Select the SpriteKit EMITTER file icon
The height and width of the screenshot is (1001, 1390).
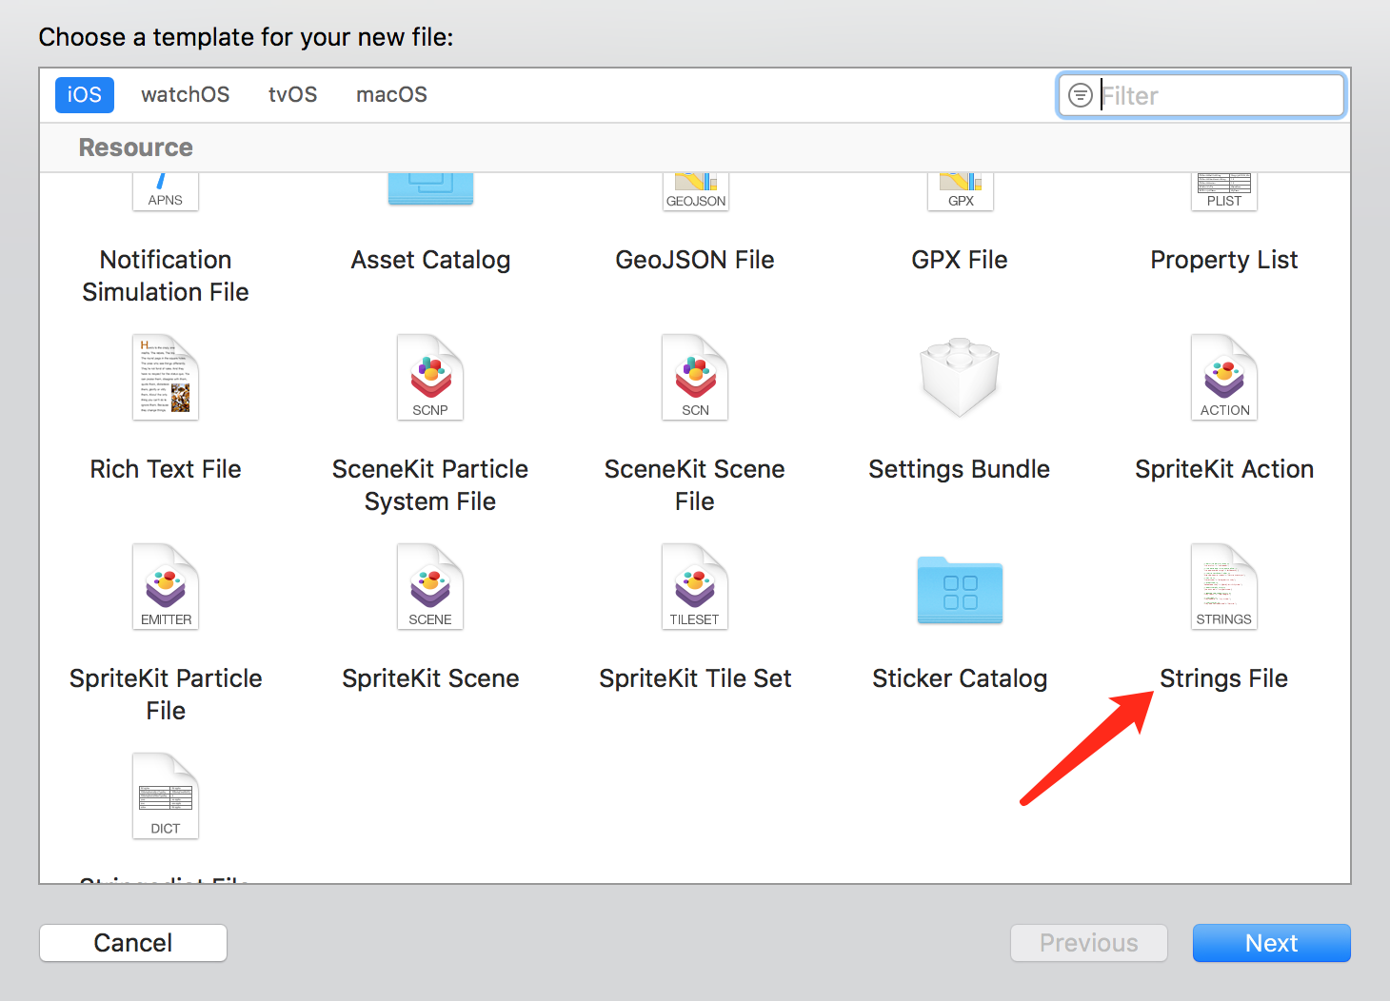(166, 586)
